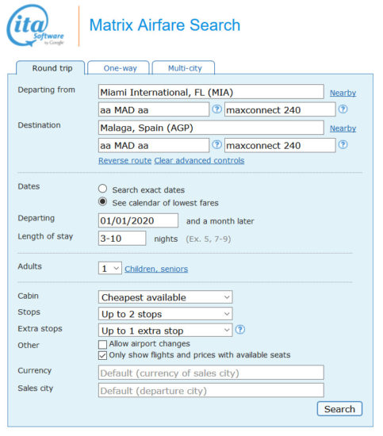Click the Search button

click(339, 409)
